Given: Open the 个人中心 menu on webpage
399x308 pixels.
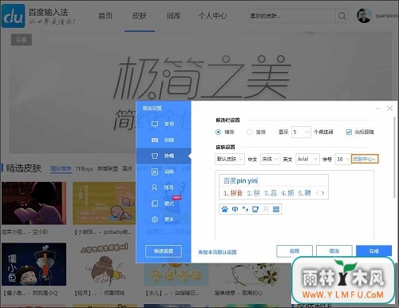Looking at the screenshot, I should point(212,16).
